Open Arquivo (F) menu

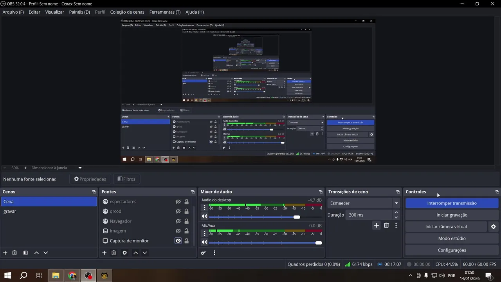(13, 12)
